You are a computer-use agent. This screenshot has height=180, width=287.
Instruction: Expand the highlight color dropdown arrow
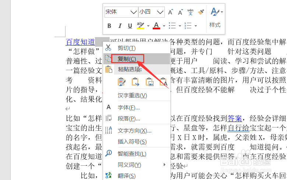pos(148,26)
